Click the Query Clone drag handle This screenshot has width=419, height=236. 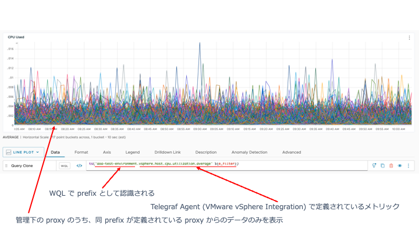(x=6, y=165)
